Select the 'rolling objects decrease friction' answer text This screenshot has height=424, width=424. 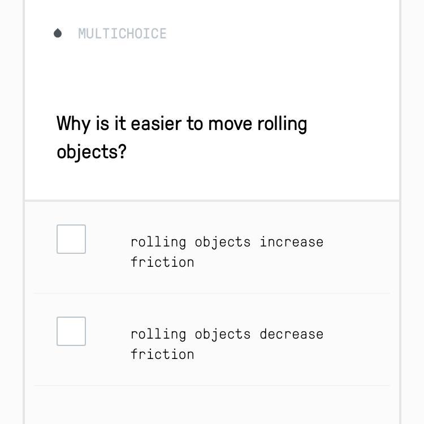[x=227, y=344]
